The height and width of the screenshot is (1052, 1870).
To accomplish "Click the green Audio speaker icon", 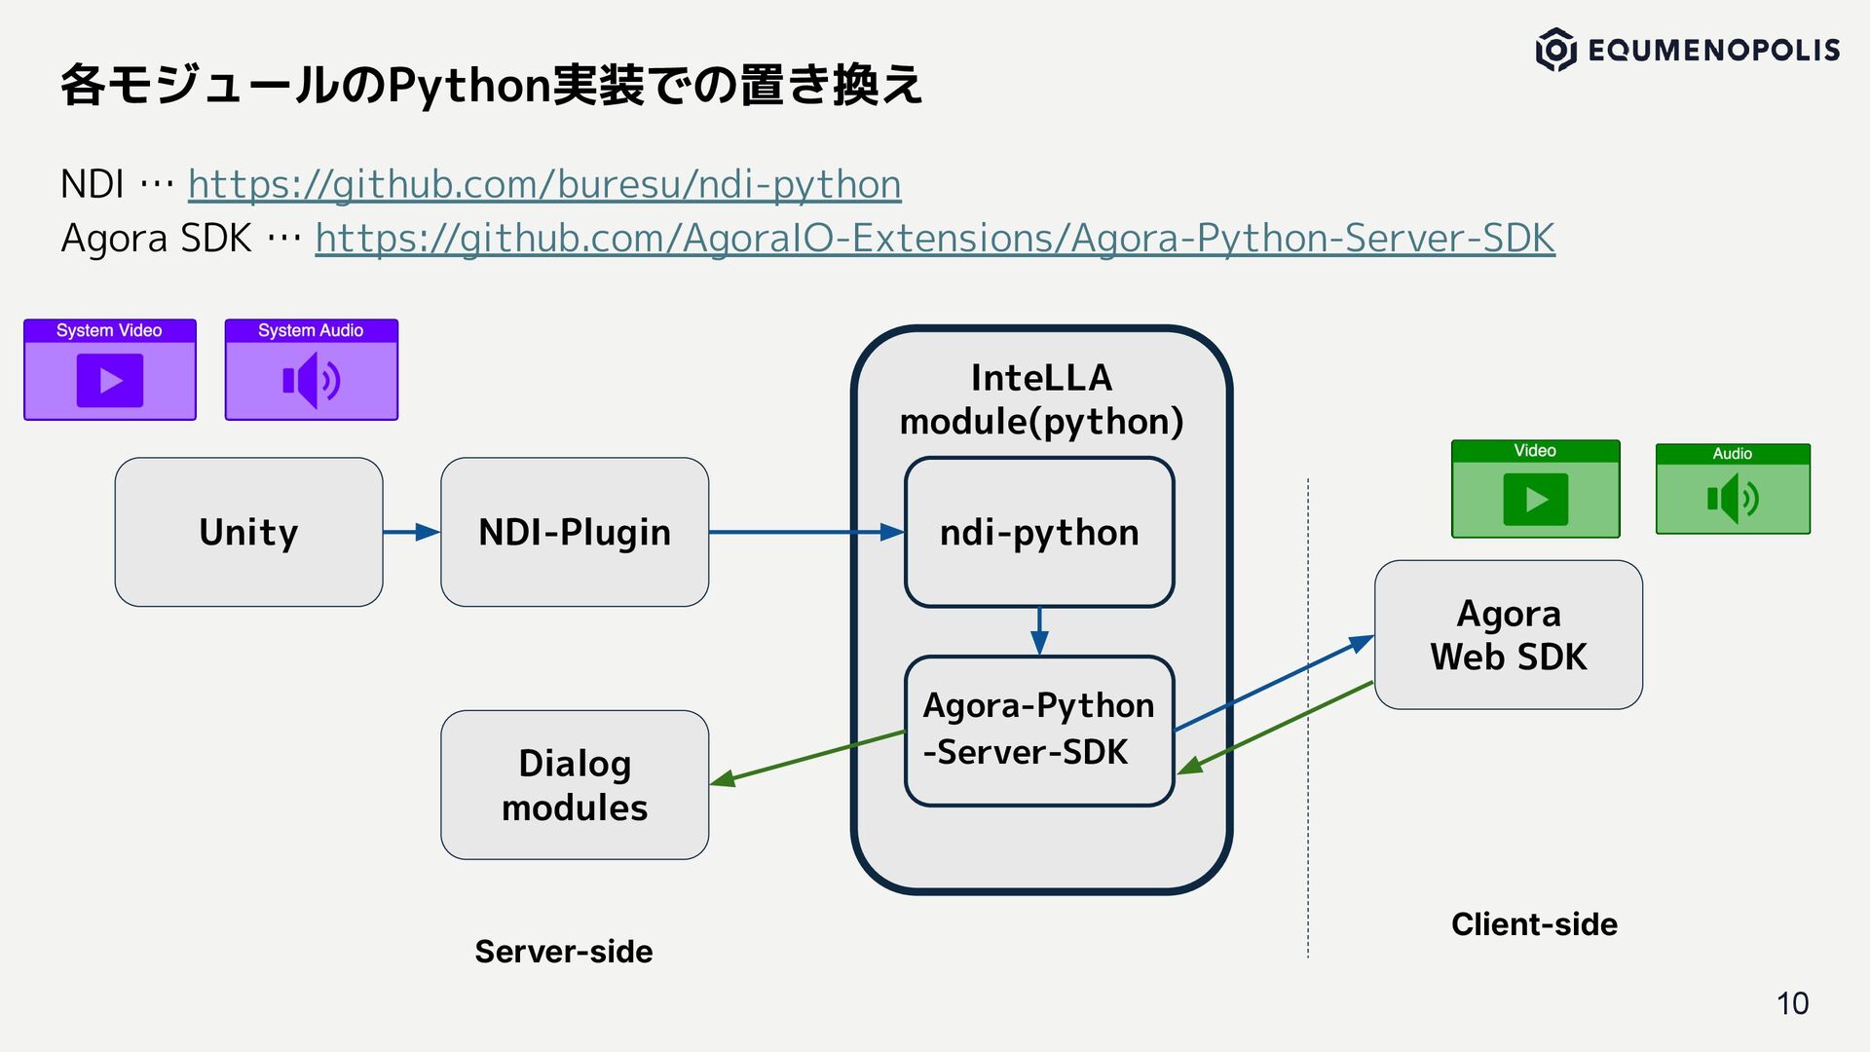I will (x=1733, y=499).
